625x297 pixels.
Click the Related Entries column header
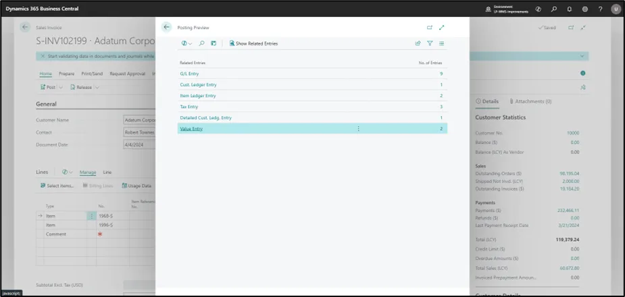[x=193, y=63]
